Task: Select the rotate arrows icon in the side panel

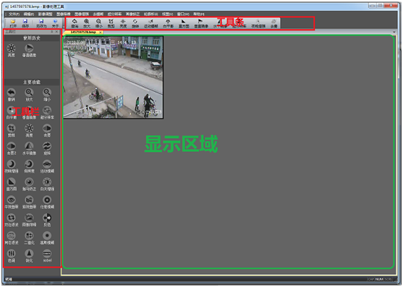Action: (x=47, y=148)
